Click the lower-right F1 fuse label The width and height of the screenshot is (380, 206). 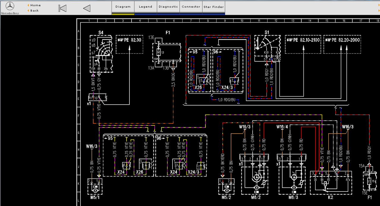[370, 198]
